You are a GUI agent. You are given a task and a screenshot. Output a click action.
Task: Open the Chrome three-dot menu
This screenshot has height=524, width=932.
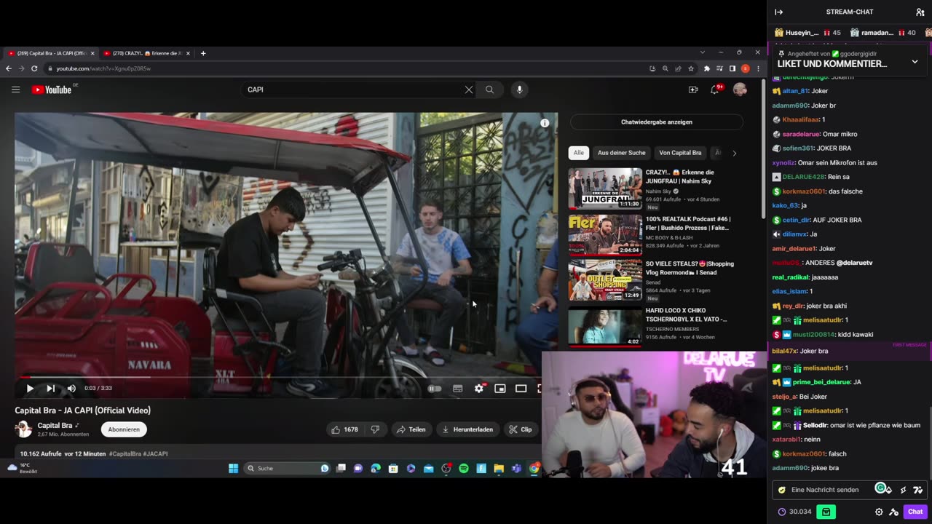click(758, 68)
